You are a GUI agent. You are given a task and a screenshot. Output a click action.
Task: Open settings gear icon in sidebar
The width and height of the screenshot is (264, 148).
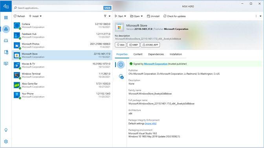(6, 142)
